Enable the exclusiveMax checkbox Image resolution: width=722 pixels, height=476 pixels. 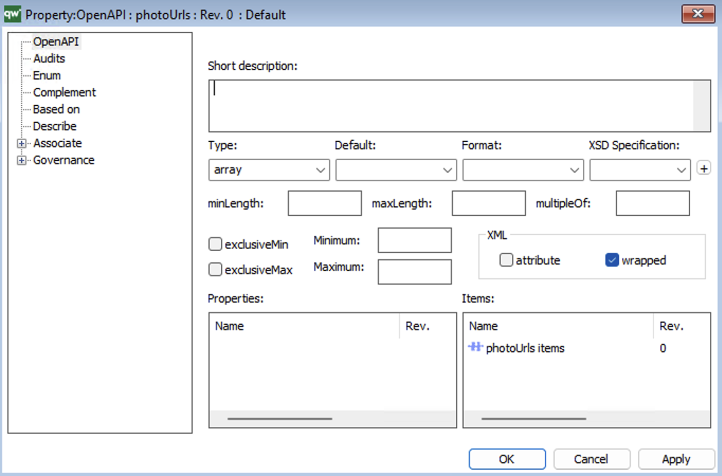tap(215, 269)
